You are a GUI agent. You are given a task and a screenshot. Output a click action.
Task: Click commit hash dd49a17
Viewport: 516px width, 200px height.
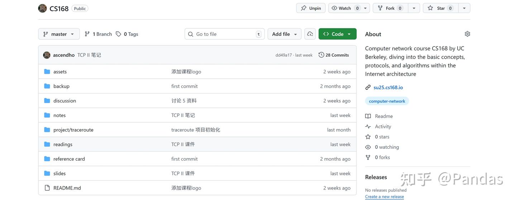[283, 55]
